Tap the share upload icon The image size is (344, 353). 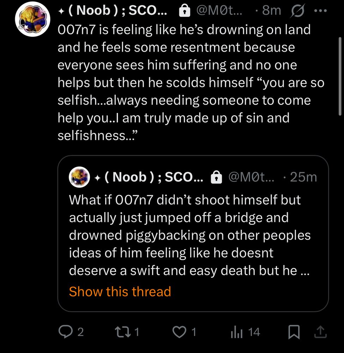pos(320,332)
